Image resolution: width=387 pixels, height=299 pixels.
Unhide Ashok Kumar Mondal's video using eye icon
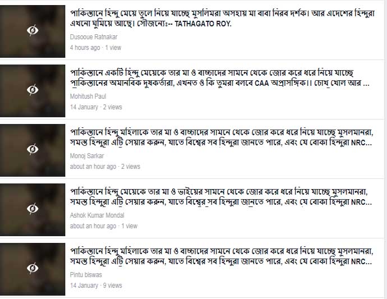click(x=33, y=209)
